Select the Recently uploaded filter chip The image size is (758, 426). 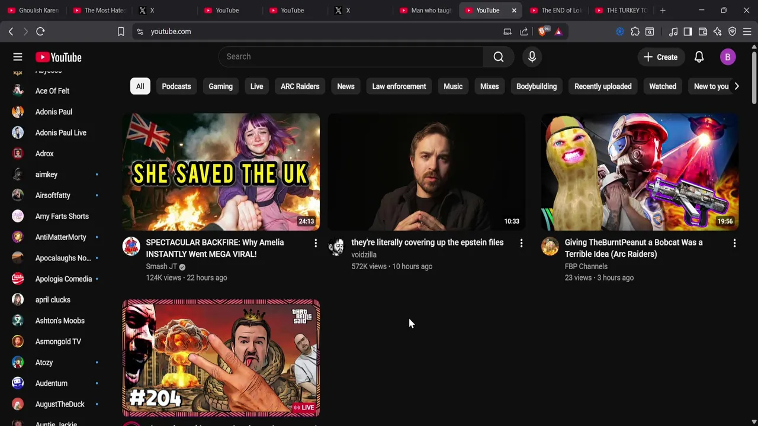tap(603, 86)
